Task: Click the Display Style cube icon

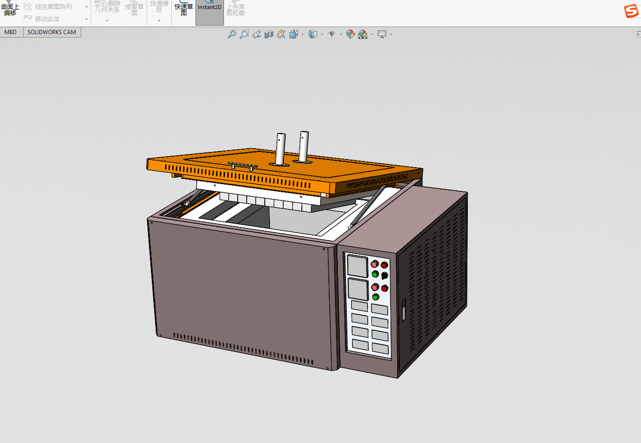Action: click(x=313, y=34)
